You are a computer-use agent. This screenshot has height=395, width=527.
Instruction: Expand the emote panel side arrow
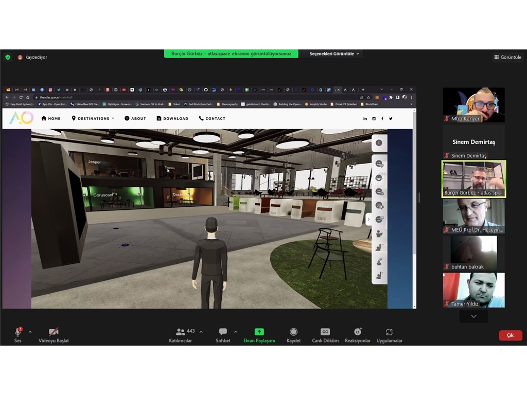tap(368, 219)
